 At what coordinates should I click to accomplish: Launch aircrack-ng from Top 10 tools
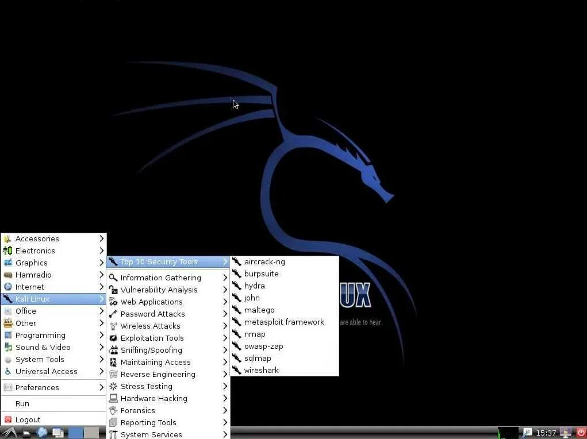pyautogui.click(x=285, y=261)
